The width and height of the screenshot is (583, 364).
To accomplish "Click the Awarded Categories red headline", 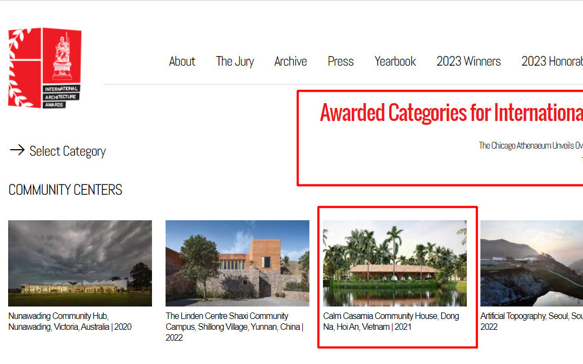I will click(452, 113).
